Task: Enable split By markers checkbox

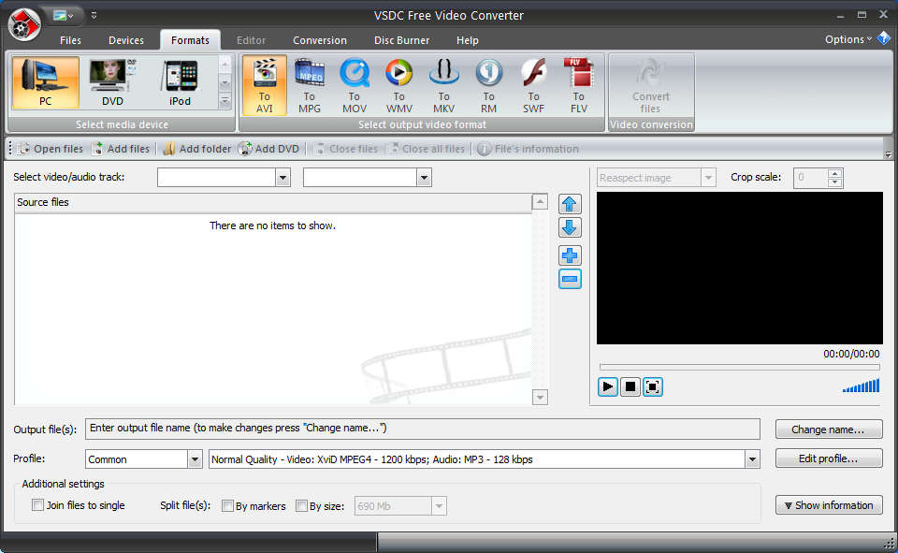Action: tap(227, 505)
